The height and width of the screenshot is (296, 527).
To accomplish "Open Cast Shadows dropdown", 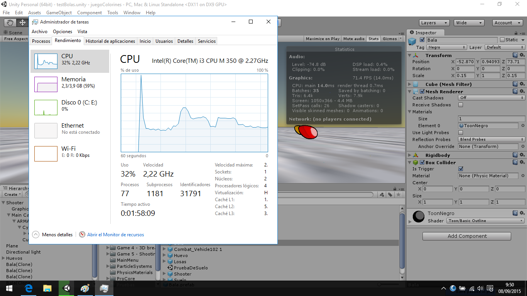I will coord(492,98).
